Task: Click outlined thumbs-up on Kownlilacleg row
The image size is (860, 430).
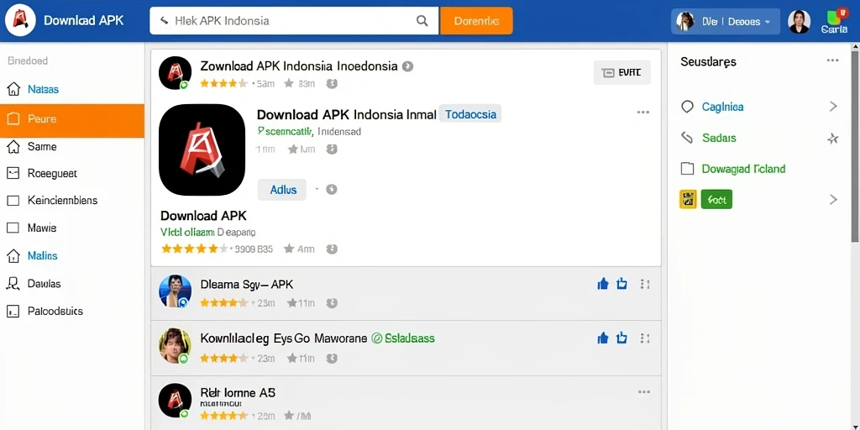Action: 621,338
